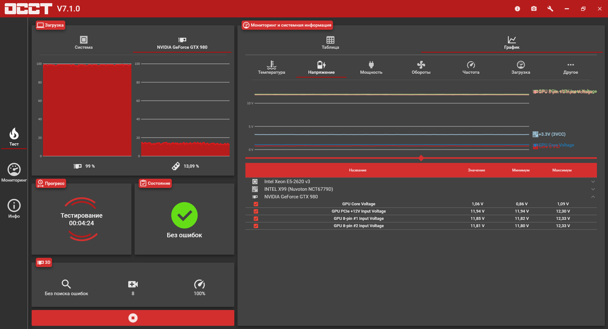Click the 1,06 V GPU Core Voltage value
The height and width of the screenshot is (329, 608).
click(477, 204)
